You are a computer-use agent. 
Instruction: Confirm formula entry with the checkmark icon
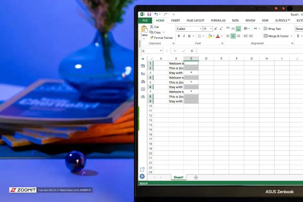[x=183, y=51]
